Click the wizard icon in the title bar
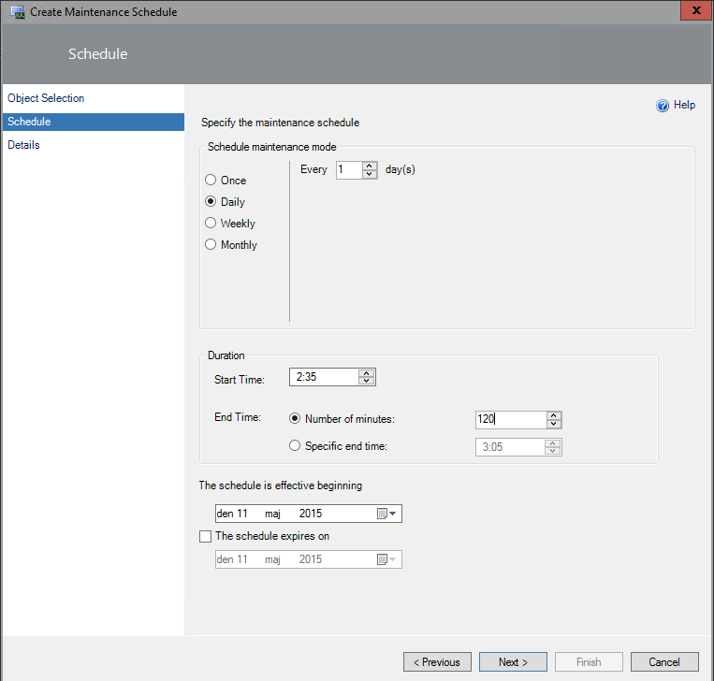 click(17, 12)
